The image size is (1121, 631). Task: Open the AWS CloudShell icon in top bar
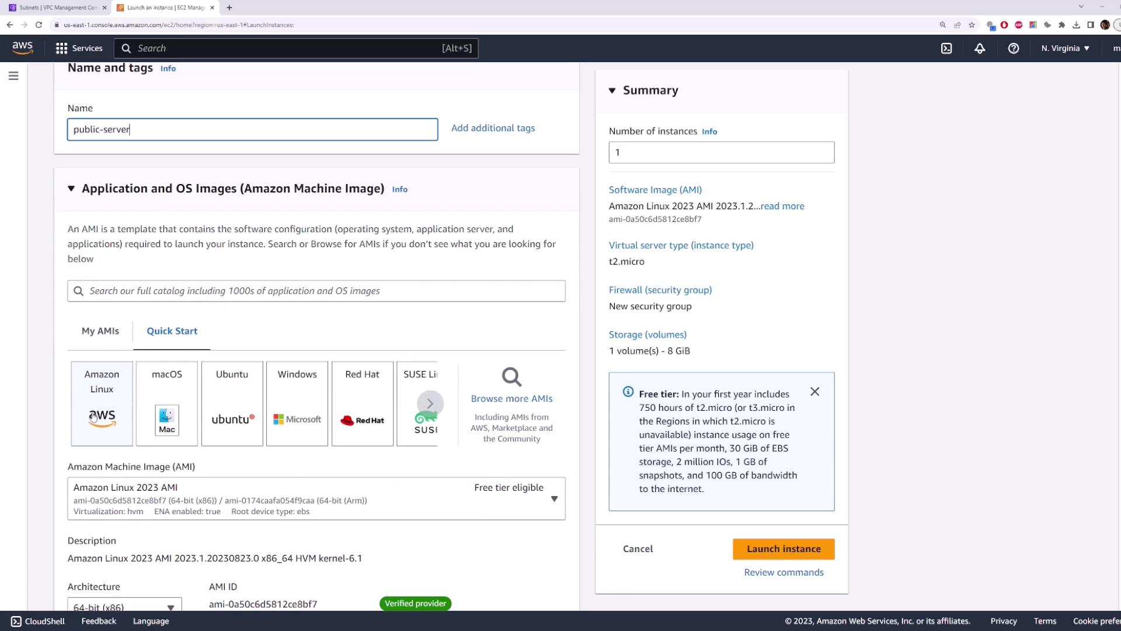(946, 48)
